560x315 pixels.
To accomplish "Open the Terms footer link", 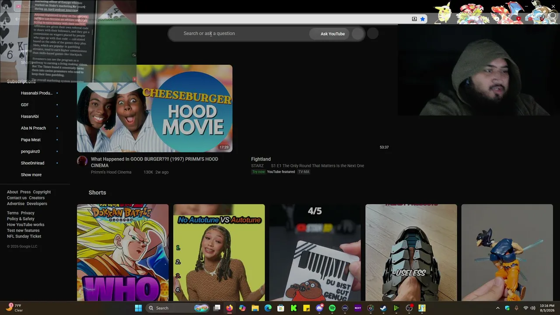I will click(x=13, y=213).
